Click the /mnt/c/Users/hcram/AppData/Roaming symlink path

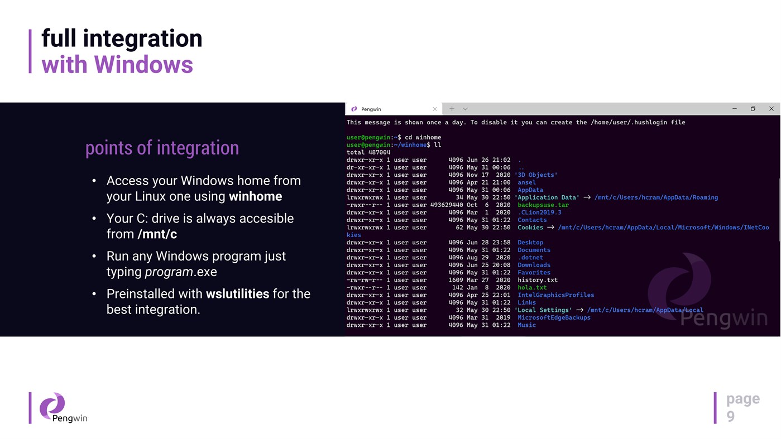pos(656,196)
